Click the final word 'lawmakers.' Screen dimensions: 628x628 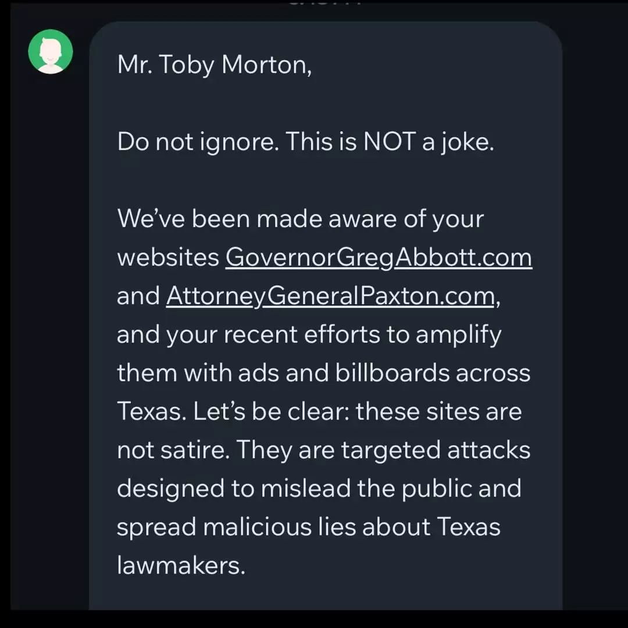[181, 566]
